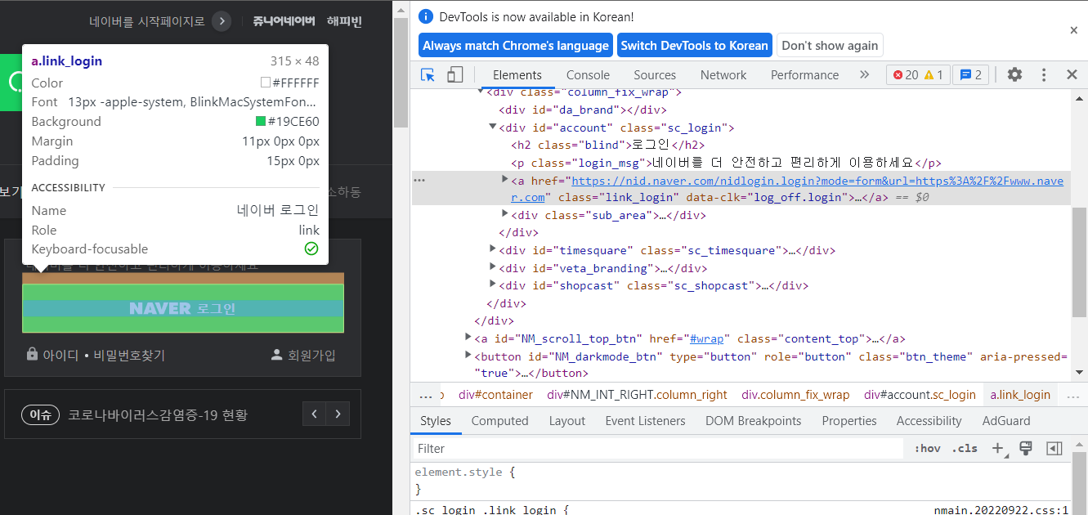1088x515 pixels.
Task: Switch to the Console tab
Action: click(588, 74)
